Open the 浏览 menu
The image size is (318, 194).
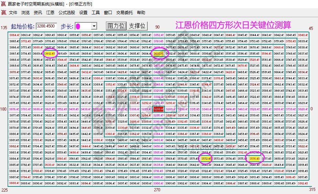25,13
